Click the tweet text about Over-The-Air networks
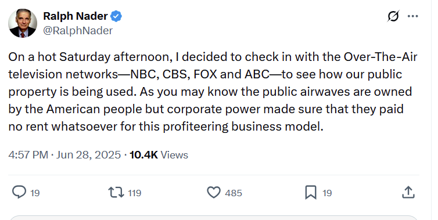438x220 pixels. (213, 92)
